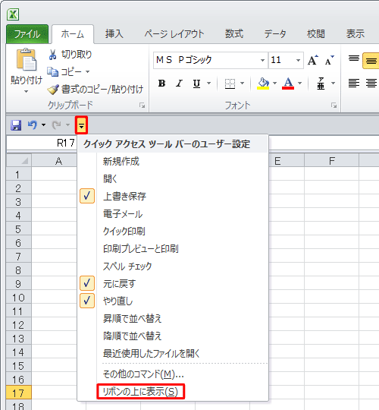
Task: Choose 昇順で並べ替え in the menu
Action: click(x=133, y=318)
